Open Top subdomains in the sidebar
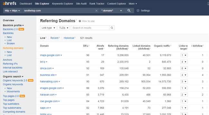209x115 pixels. click(x=12, y=108)
